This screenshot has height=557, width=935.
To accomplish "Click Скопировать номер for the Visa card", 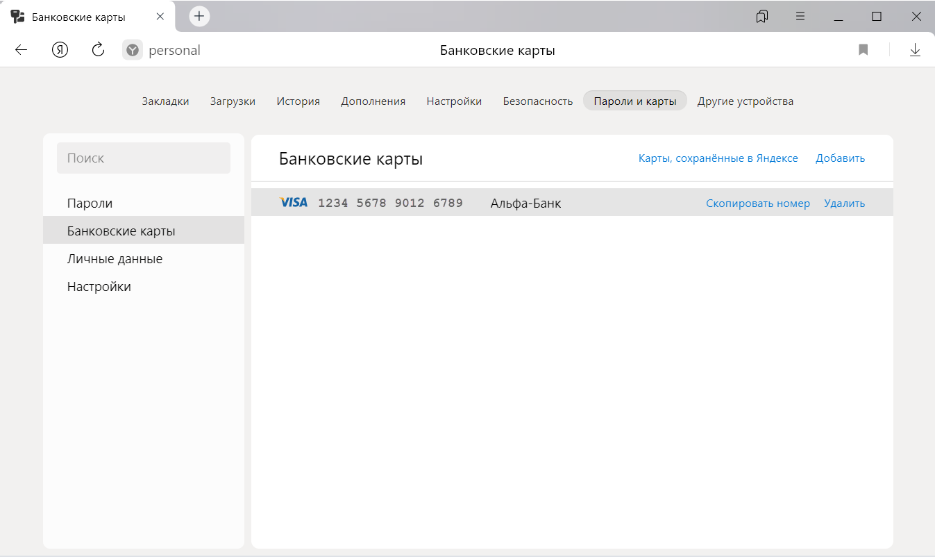I will click(758, 203).
